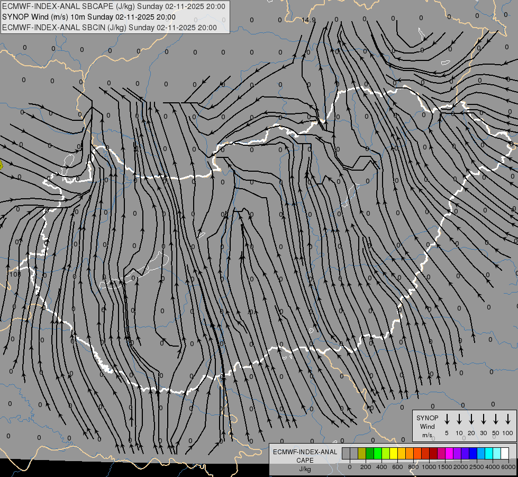Click the 2000 tick label on CAPE scale
Image resolution: width=518 pixels, height=477 pixels.
coord(461,467)
